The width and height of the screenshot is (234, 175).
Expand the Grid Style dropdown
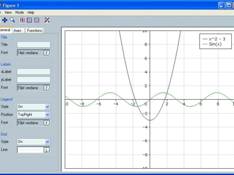47,142
